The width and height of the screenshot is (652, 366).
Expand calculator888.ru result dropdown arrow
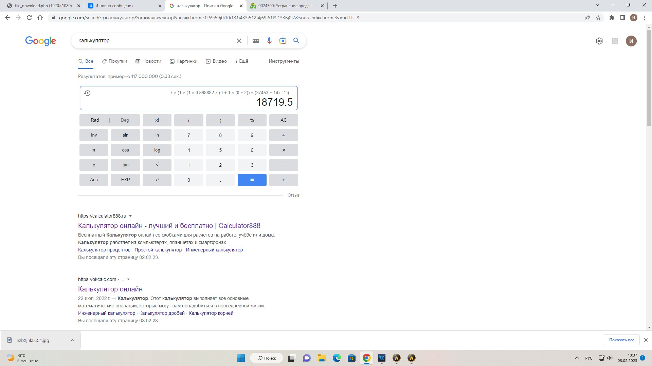[x=130, y=216]
